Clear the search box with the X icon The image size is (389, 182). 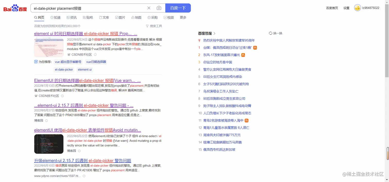pyautogui.click(x=149, y=8)
